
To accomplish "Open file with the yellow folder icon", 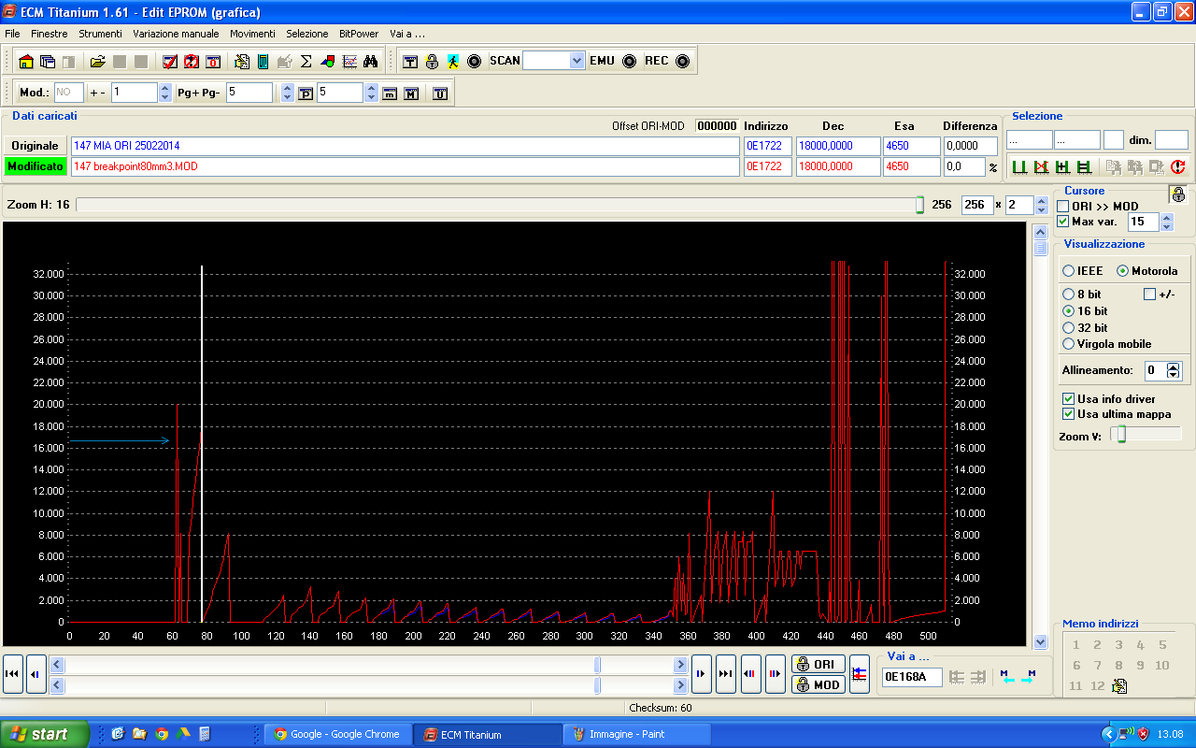I will pyautogui.click(x=97, y=62).
